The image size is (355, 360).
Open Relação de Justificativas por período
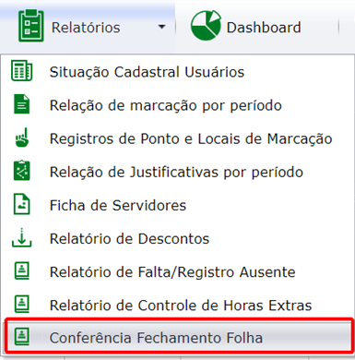point(177,172)
